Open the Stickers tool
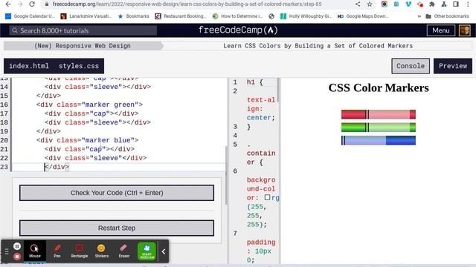 (x=102, y=251)
